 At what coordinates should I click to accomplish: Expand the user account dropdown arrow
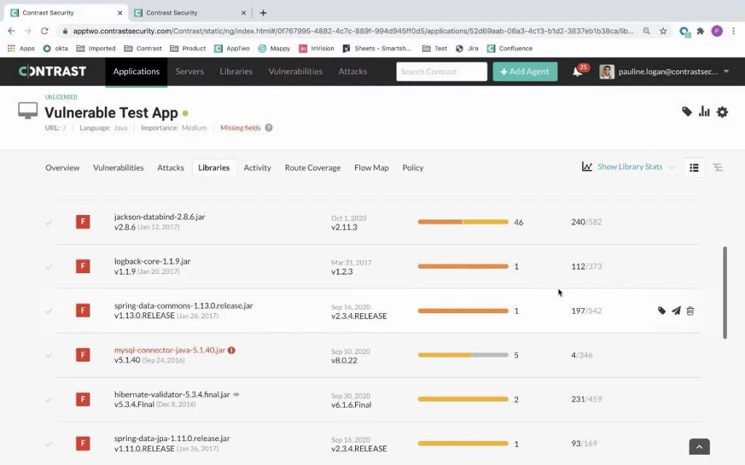point(726,72)
